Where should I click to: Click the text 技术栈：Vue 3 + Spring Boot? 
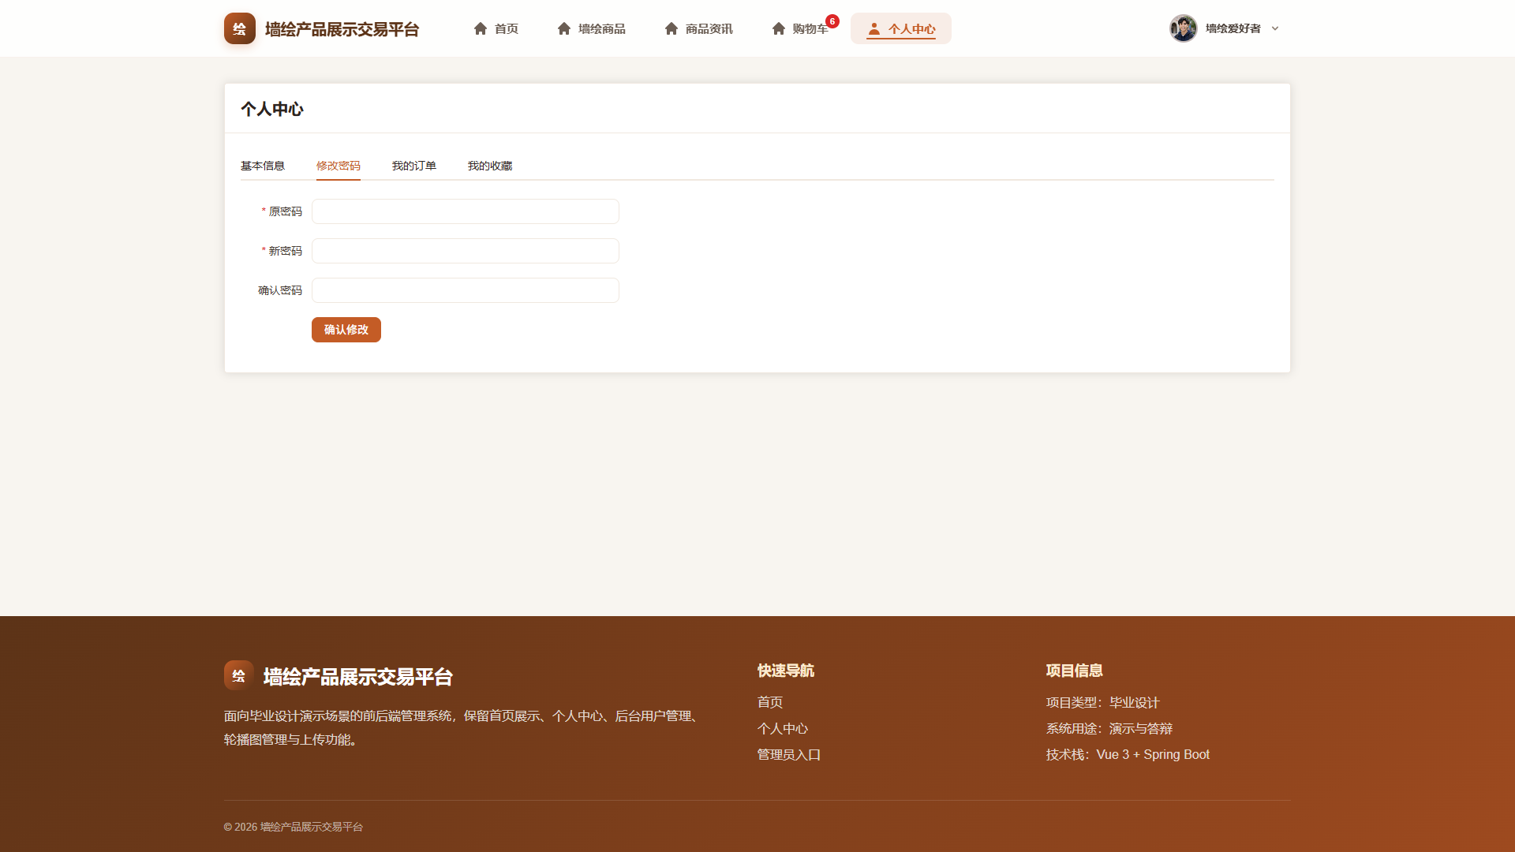click(1128, 754)
